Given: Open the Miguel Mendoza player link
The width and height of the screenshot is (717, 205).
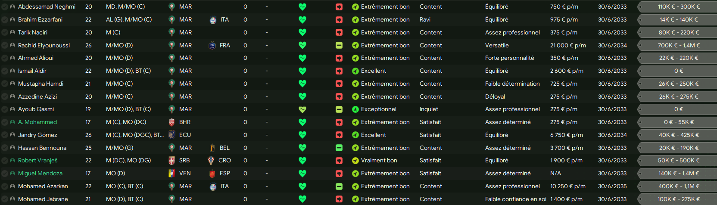Looking at the screenshot, I should click(40, 174).
